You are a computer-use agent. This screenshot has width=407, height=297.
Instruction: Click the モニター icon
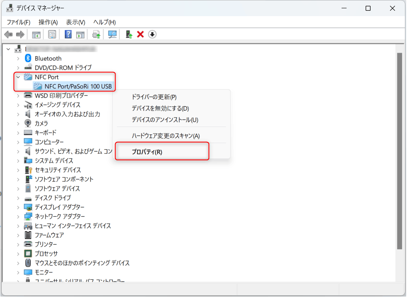[x=28, y=272]
